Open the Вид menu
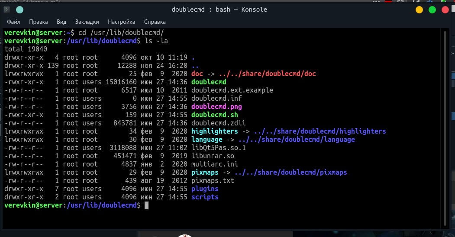Screen dimensions: 455x237 61,22
